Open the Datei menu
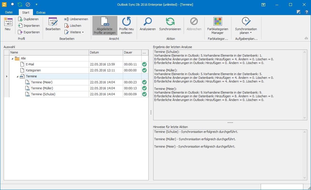311x190 pixels. click(x=9, y=12)
